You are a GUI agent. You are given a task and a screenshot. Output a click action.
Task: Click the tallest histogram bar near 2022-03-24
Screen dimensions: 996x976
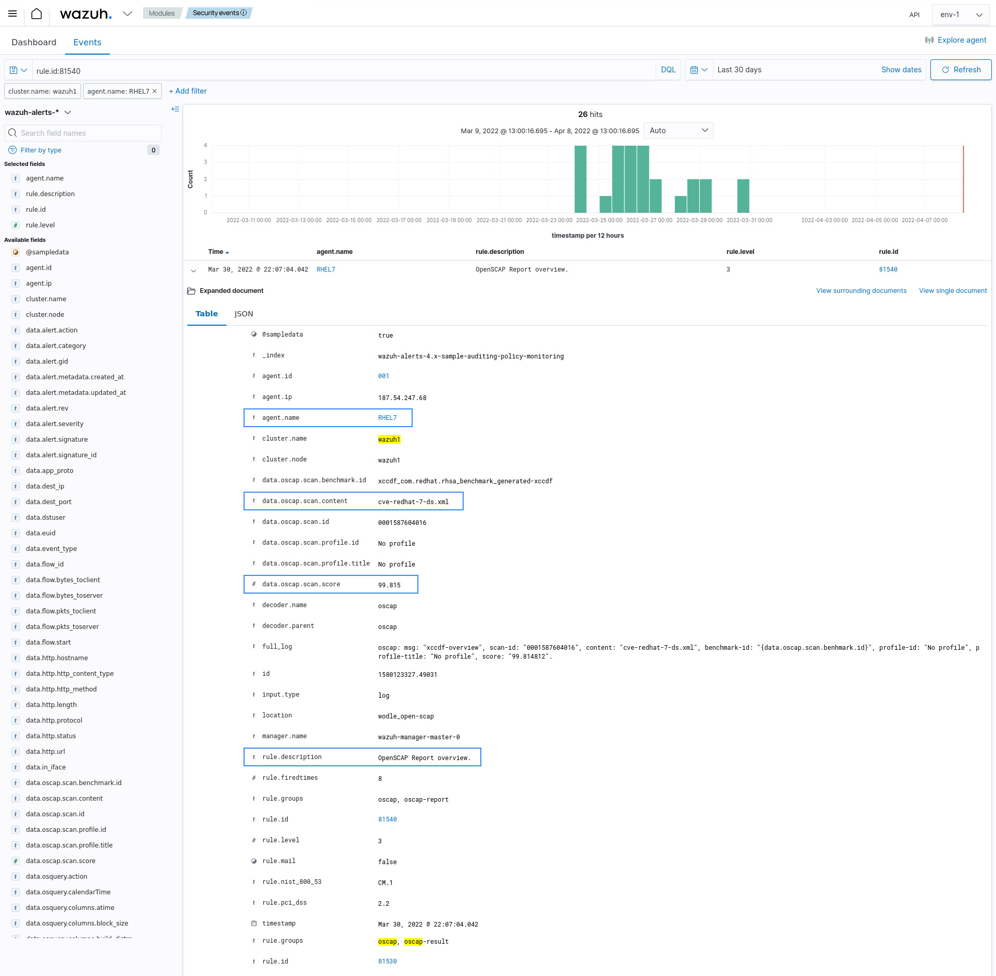click(580, 179)
